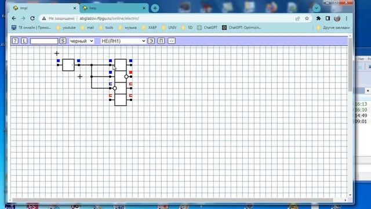Open the ТВ онлайн bookmark
Screen dimensions: 371x209
31,27
